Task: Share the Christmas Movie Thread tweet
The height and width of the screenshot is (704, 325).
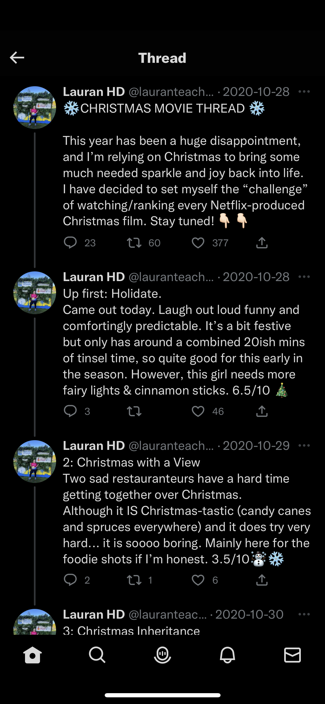Action: [262, 243]
